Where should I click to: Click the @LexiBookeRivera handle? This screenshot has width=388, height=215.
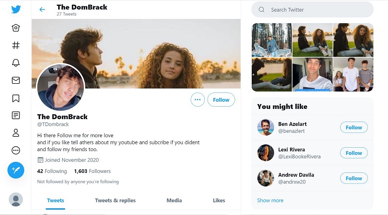(x=299, y=156)
